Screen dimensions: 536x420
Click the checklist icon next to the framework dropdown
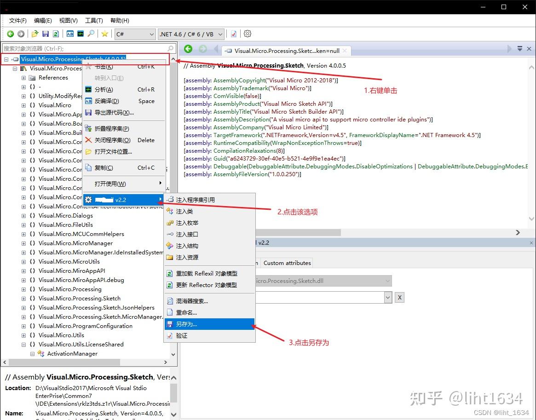pos(234,34)
